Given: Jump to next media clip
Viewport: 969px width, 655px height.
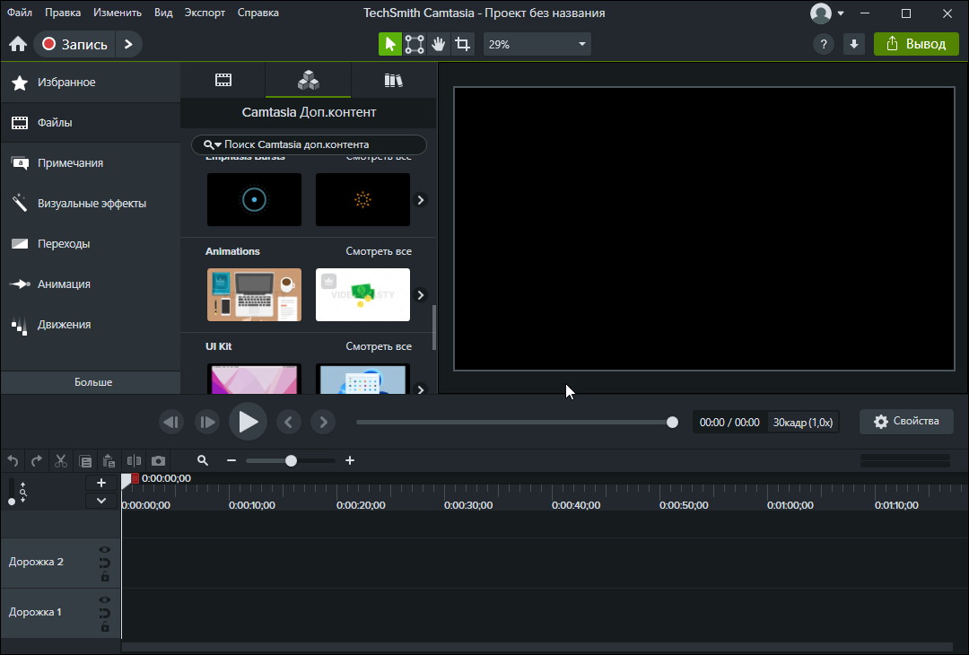Looking at the screenshot, I should [x=323, y=422].
